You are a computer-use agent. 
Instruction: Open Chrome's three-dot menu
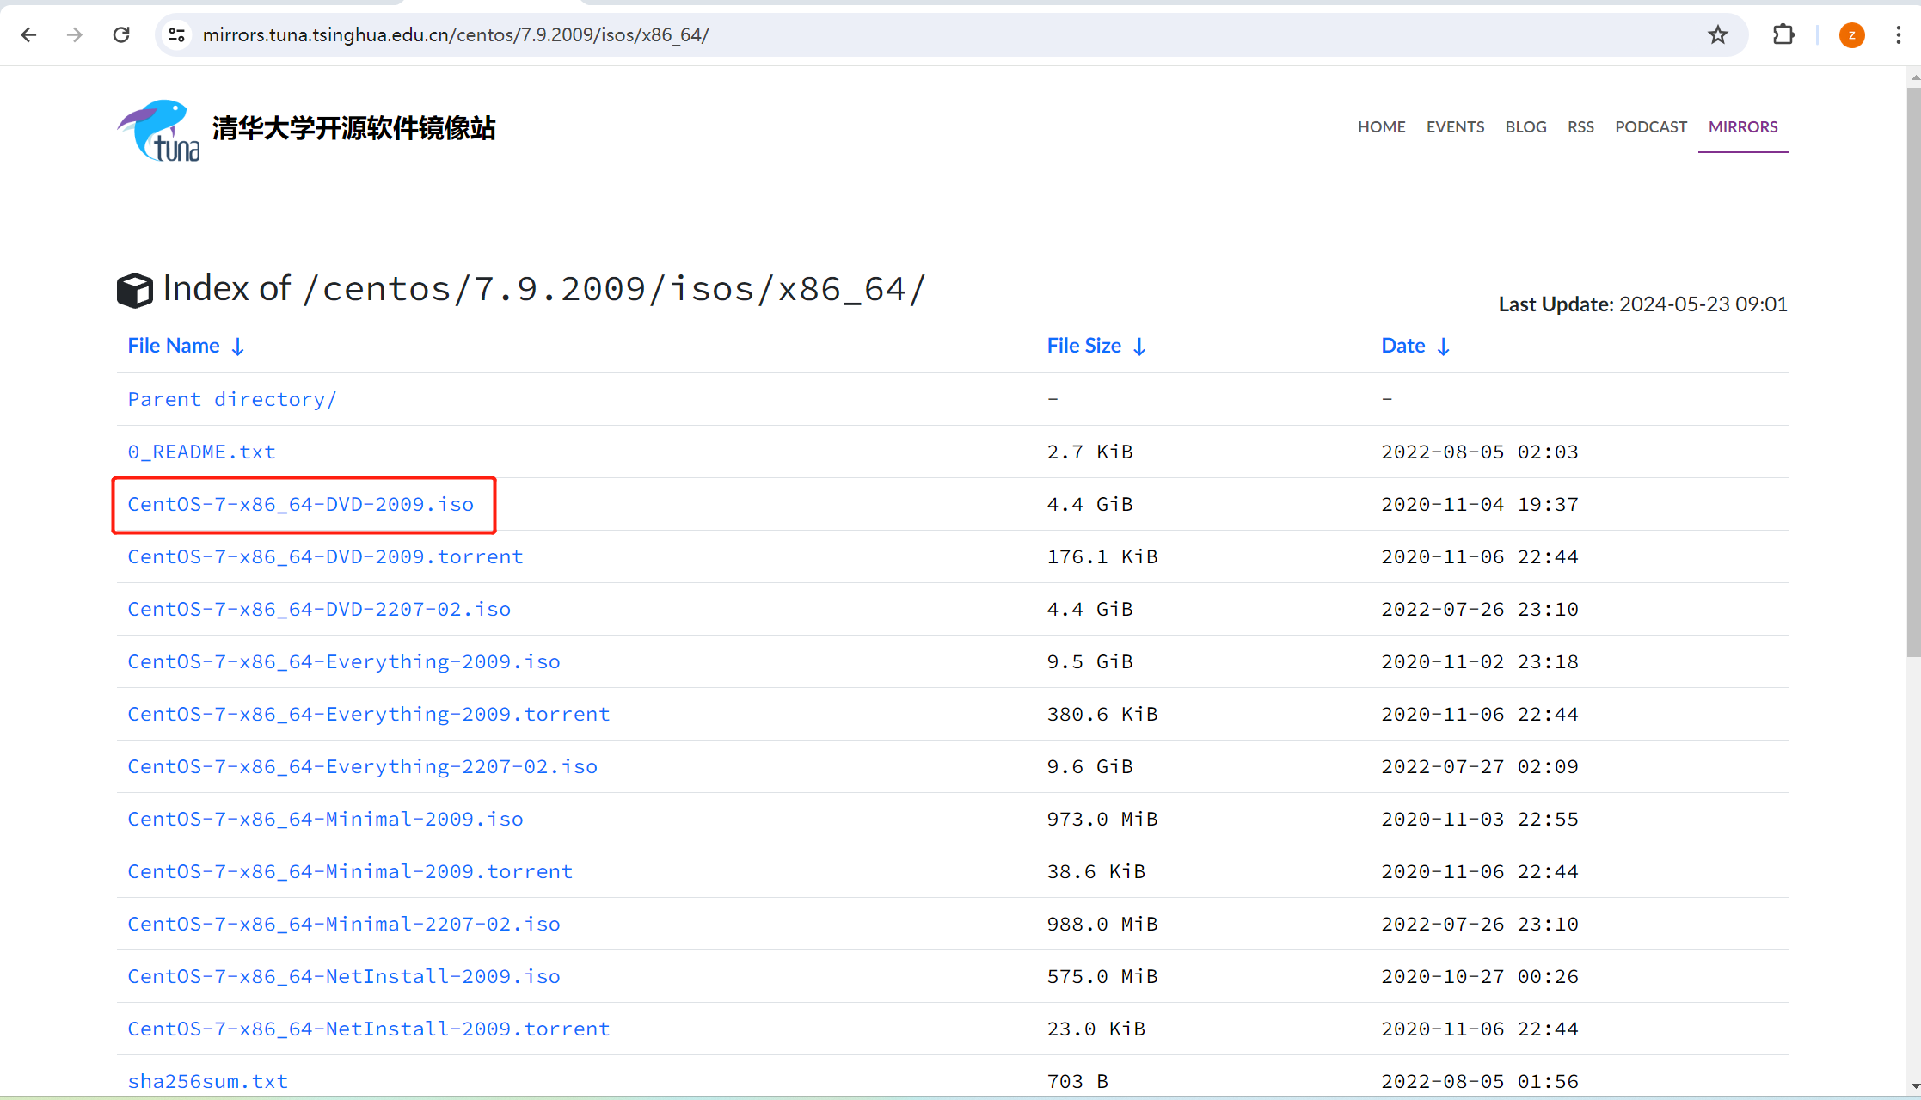coord(1900,34)
